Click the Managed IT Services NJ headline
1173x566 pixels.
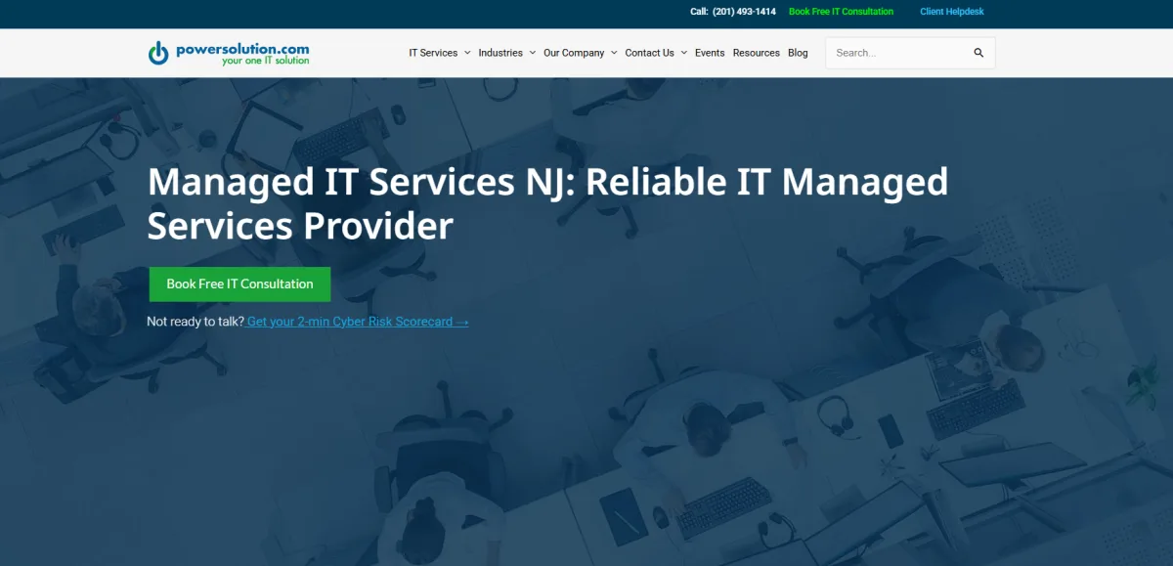tap(547, 203)
